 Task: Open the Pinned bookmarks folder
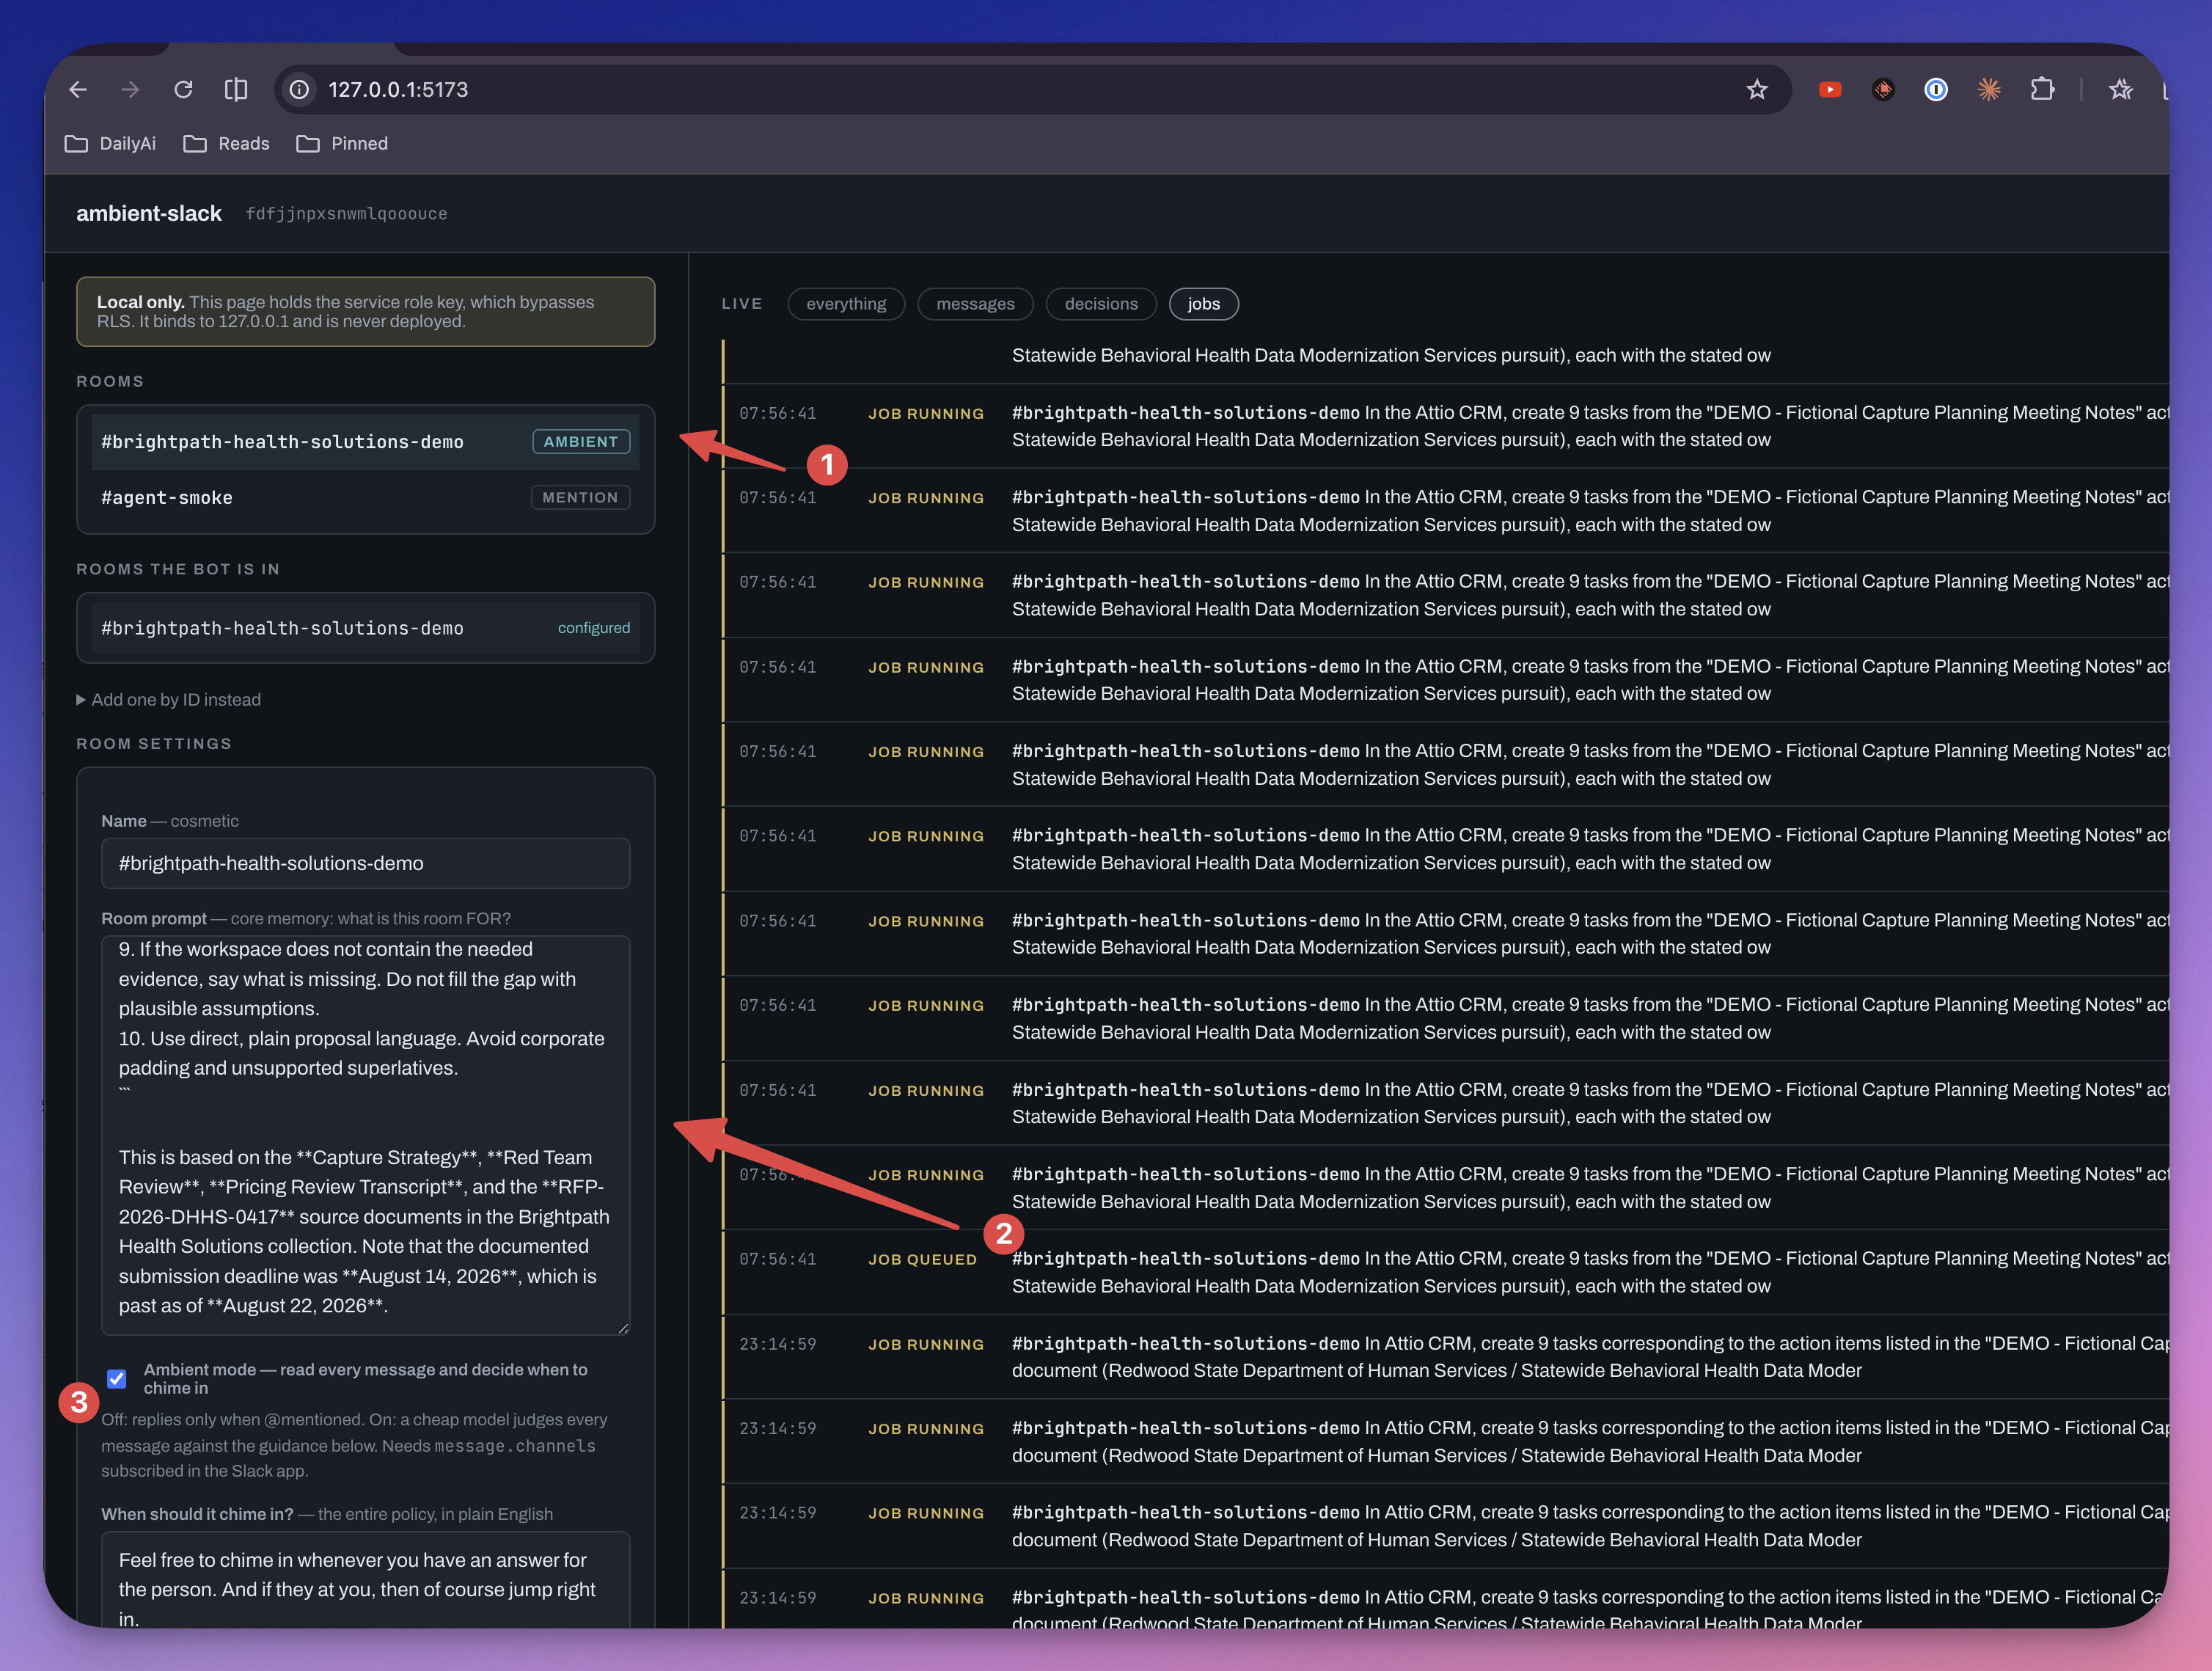click(342, 144)
